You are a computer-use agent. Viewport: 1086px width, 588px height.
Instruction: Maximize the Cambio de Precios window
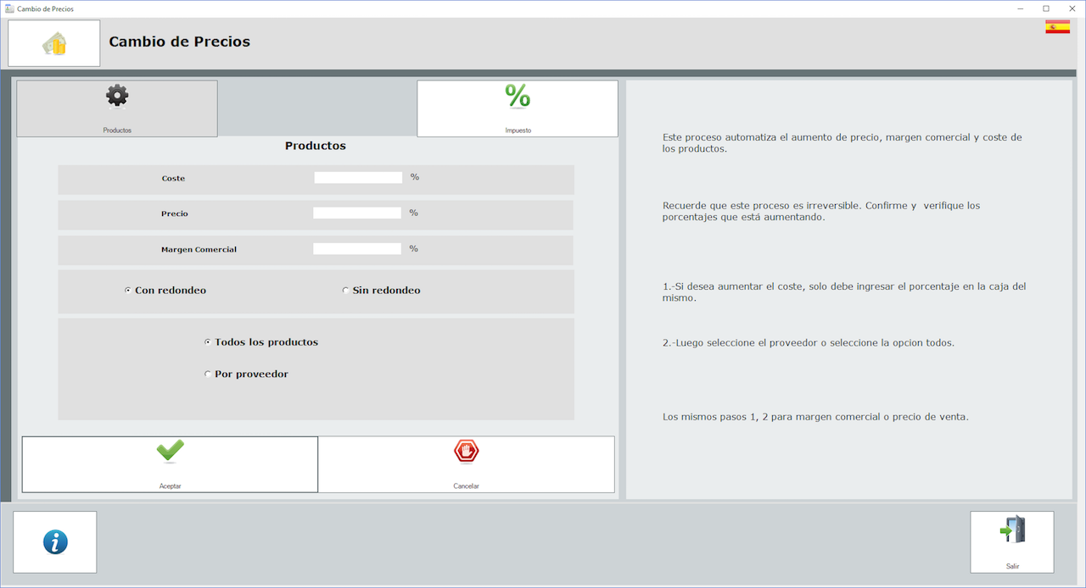pos(1046,8)
